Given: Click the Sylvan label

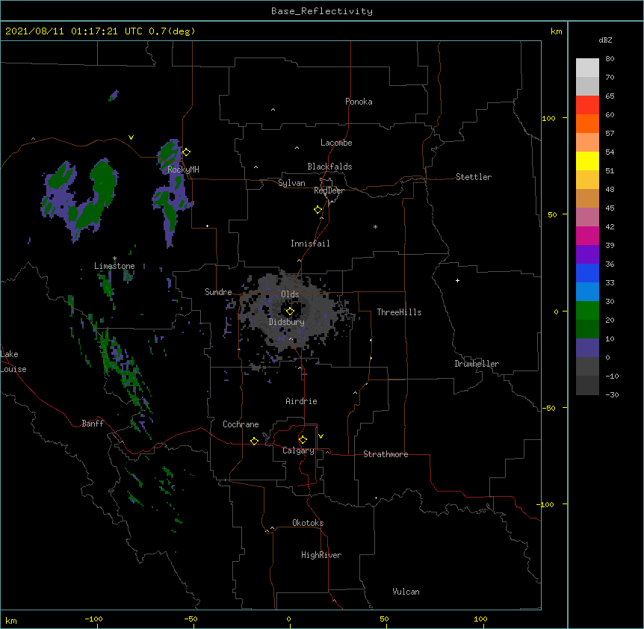Looking at the screenshot, I should [291, 183].
